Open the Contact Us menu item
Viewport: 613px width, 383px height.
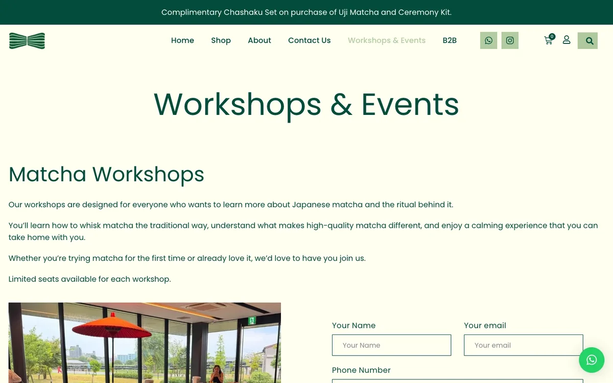[309, 40]
